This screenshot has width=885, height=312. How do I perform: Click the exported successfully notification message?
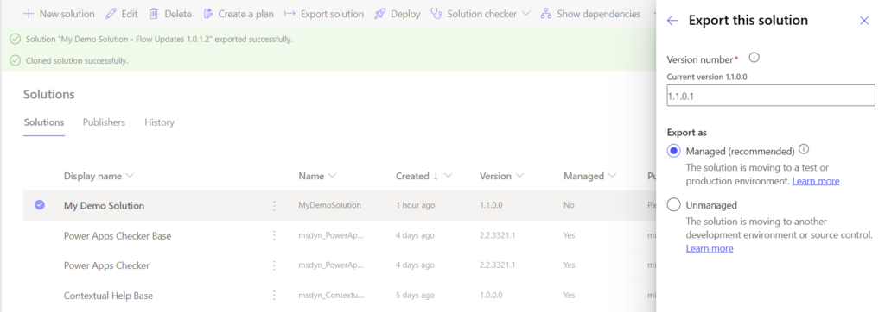[x=159, y=40]
